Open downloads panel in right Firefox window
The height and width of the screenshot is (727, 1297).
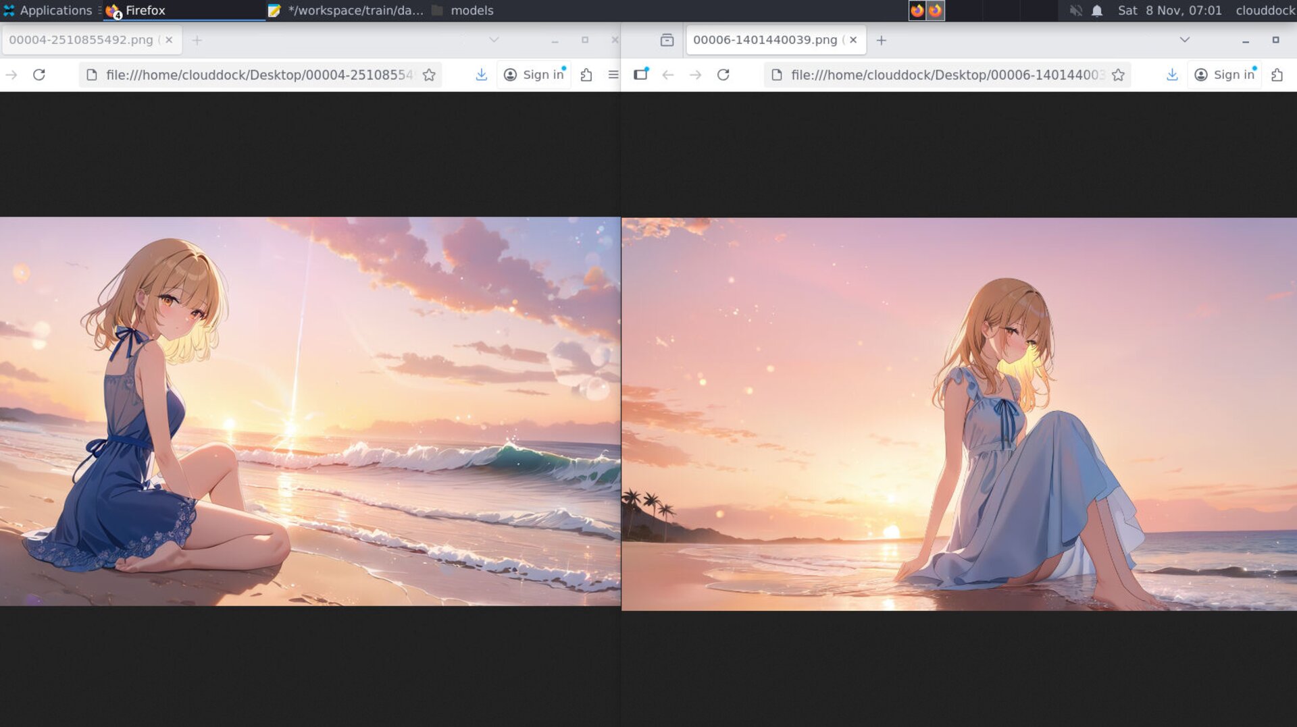[x=1172, y=75]
